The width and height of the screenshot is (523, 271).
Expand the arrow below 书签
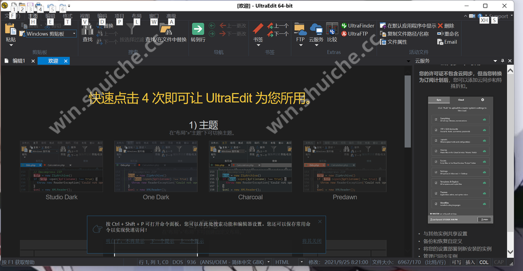point(258,45)
